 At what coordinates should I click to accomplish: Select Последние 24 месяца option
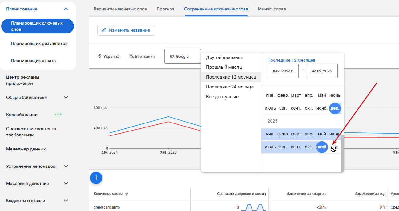pyautogui.click(x=231, y=87)
